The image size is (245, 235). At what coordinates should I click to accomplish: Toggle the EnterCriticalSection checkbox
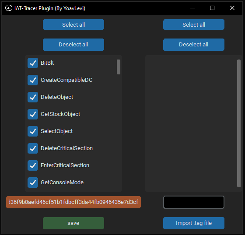tap(33, 165)
